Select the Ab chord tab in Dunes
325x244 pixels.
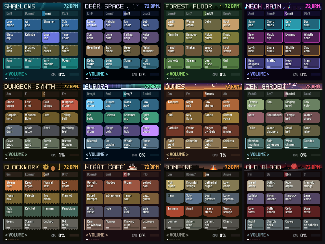point(230,94)
